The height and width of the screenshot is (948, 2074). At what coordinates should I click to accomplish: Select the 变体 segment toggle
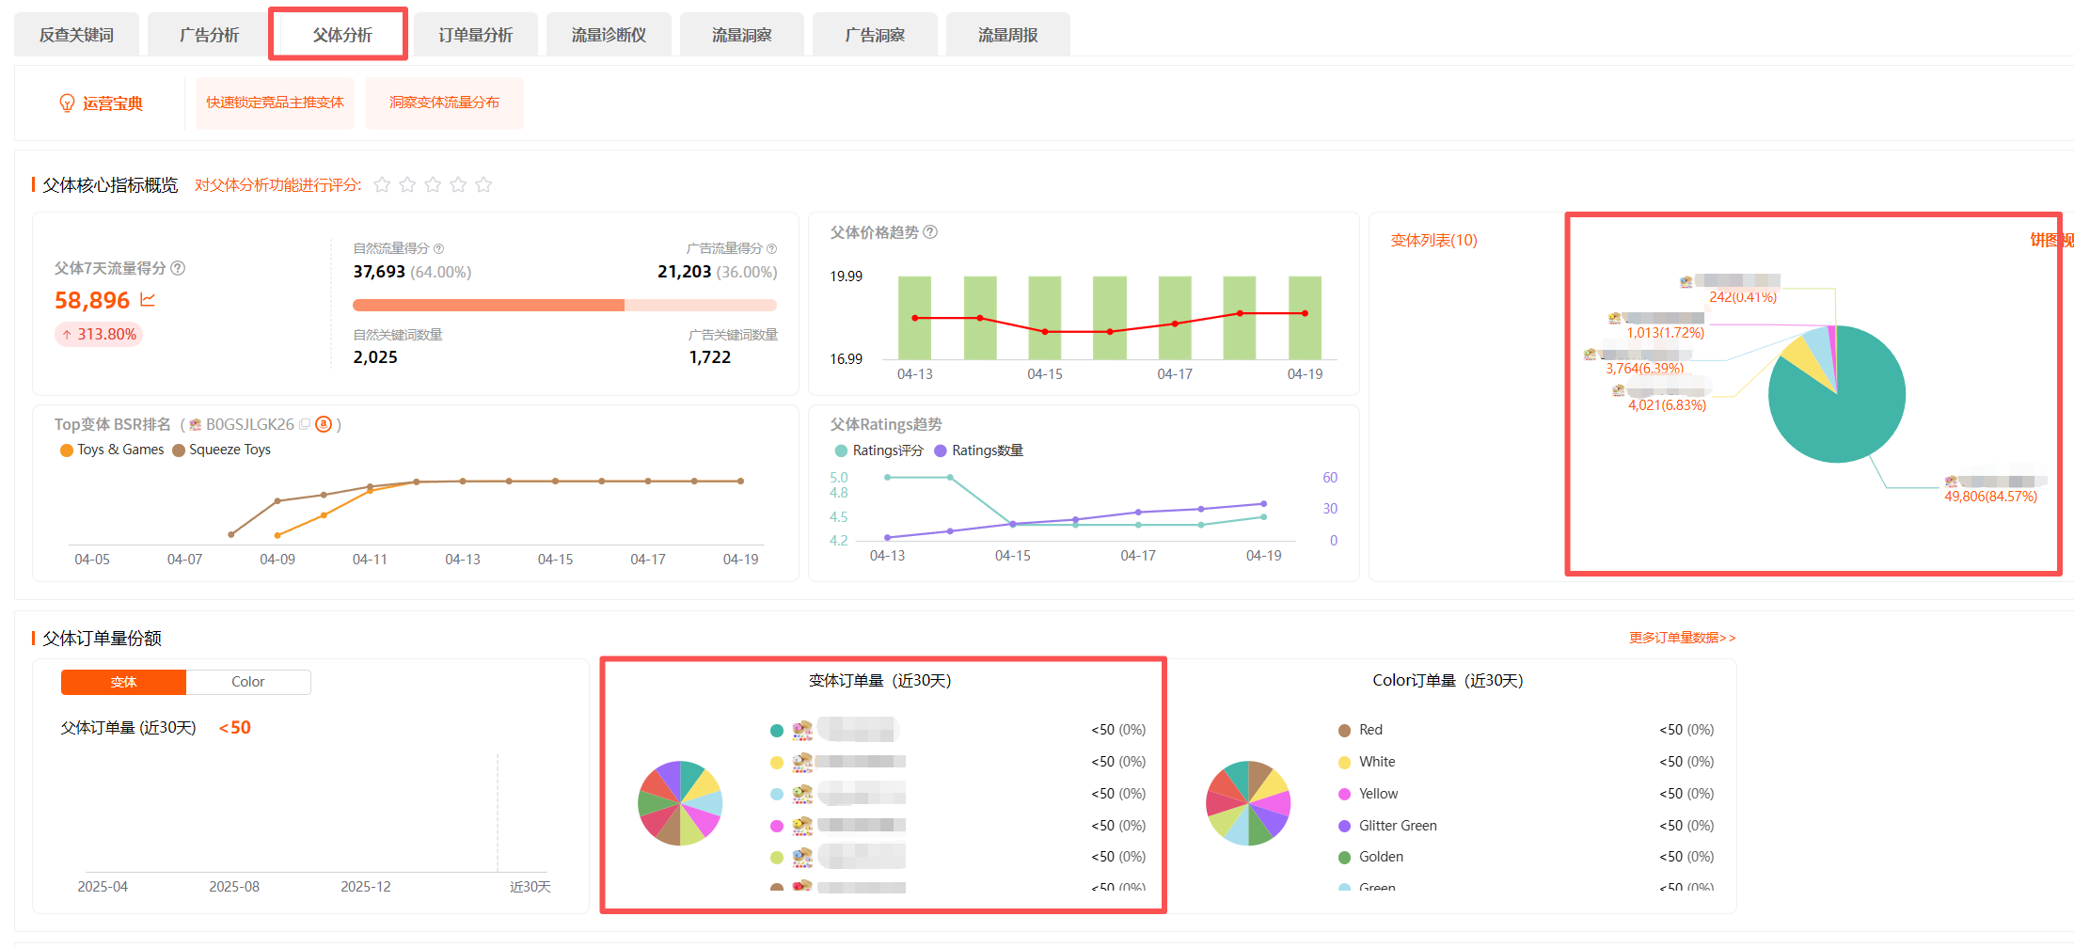tap(123, 682)
